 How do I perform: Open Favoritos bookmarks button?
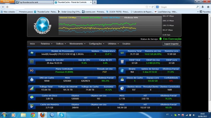pos(205,12)
